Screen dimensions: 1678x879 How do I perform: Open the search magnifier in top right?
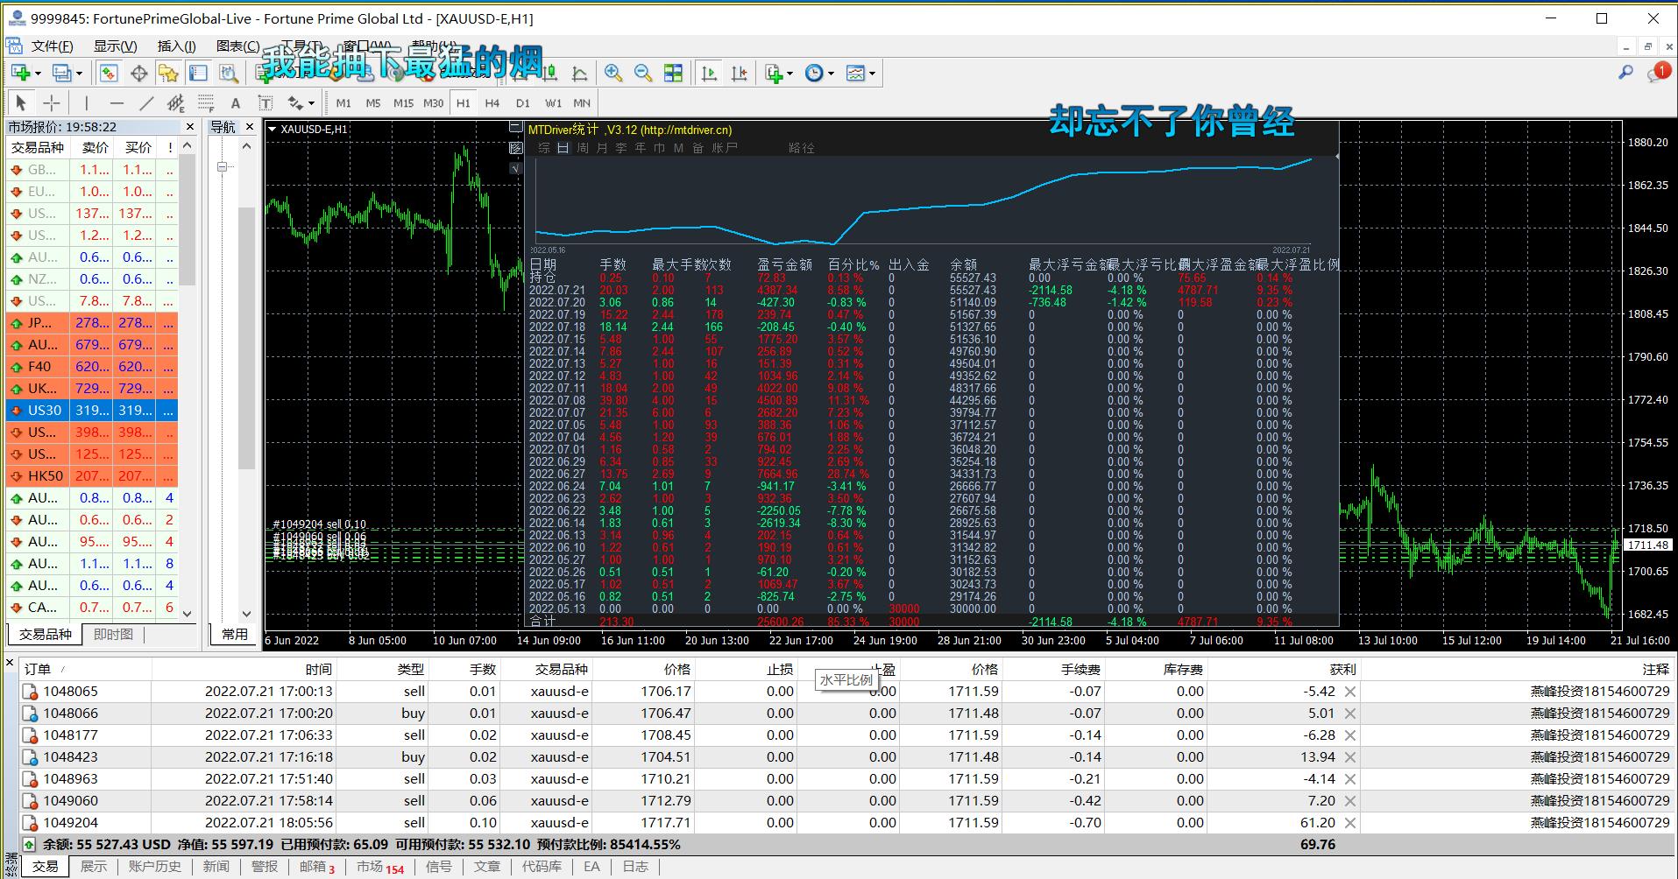(x=1625, y=73)
